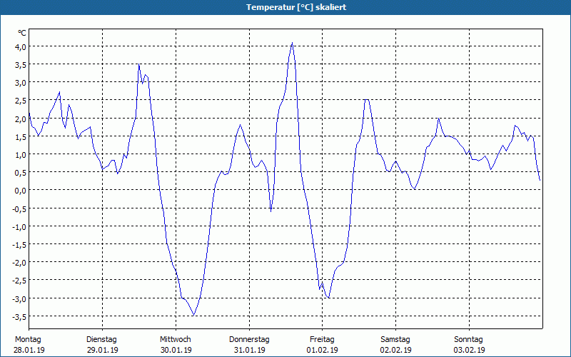The width and height of the screenshot is (571, 357).
Task: Click the -0,5 axis value
Action: click(x=19, y=208)
